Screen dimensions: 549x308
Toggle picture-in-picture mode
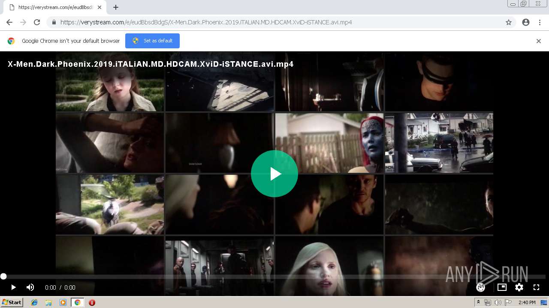[502, 287]
